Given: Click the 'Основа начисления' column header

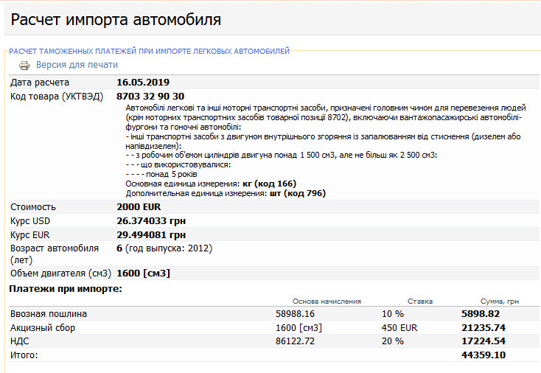Looking at the screenshot, I should coord(327,301).
